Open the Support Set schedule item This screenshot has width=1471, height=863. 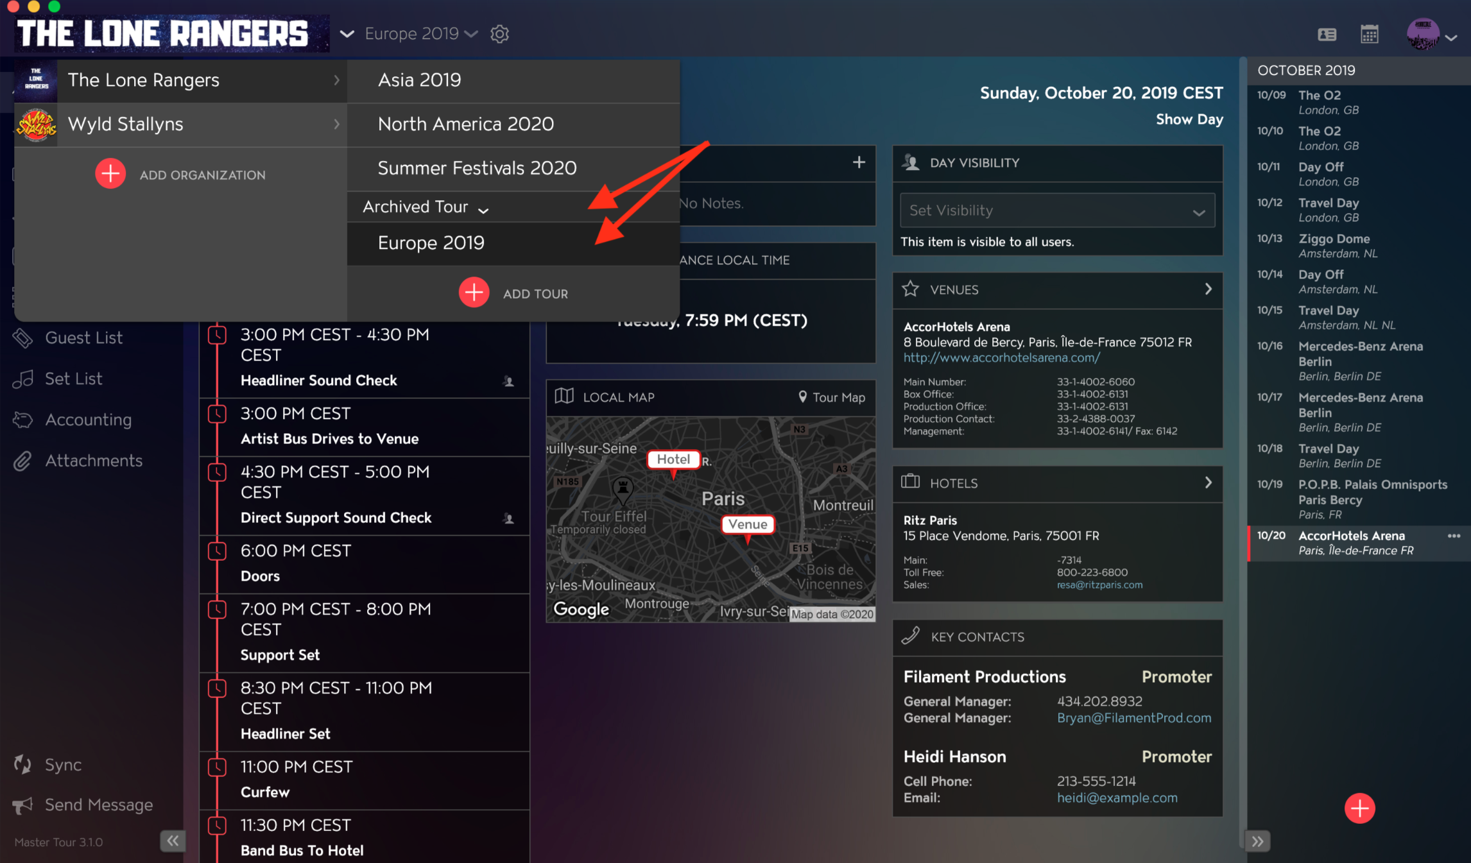(365, 632)
